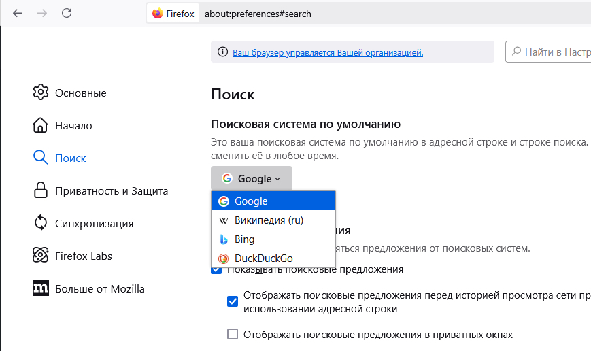Select Википедия (ru) from the dropdown list
This screenshot has width=591, height=351.
269,220
